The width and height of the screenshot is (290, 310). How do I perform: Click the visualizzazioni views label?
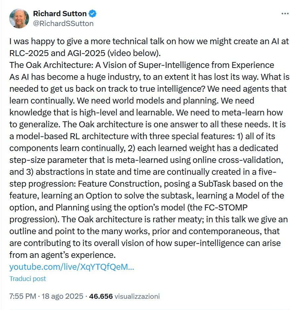(137, 296)
